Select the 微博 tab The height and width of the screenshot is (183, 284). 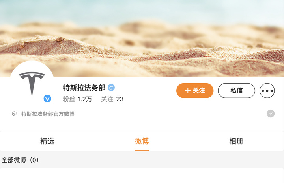click(142, 141)
